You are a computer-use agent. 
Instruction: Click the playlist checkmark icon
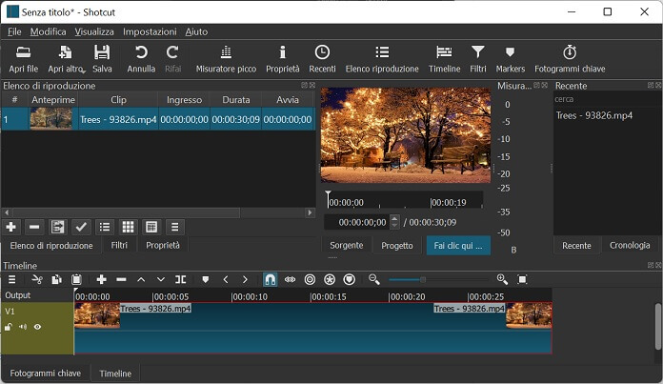[x=81, y=227]
